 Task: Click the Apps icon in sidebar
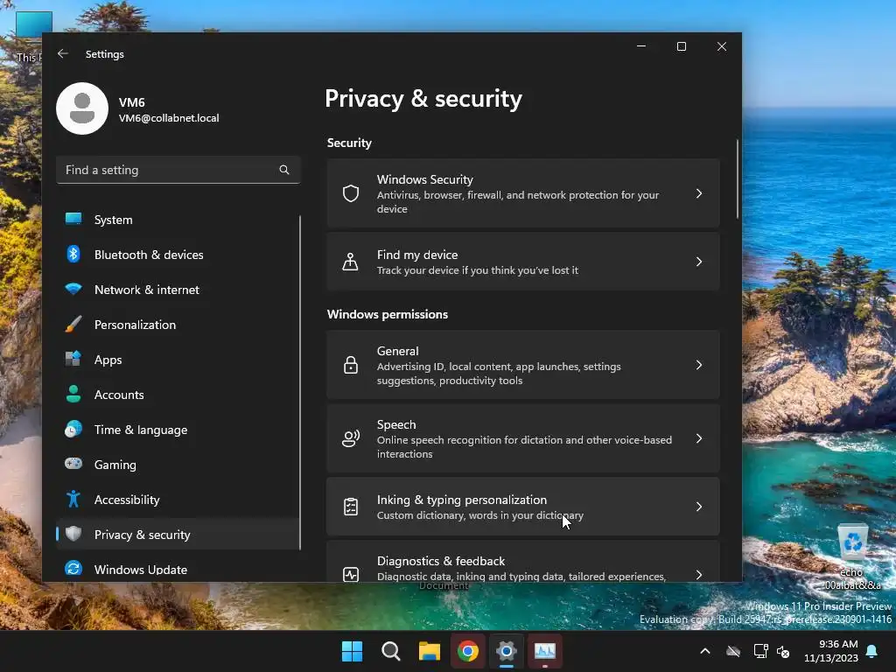(x=73, y=359)
